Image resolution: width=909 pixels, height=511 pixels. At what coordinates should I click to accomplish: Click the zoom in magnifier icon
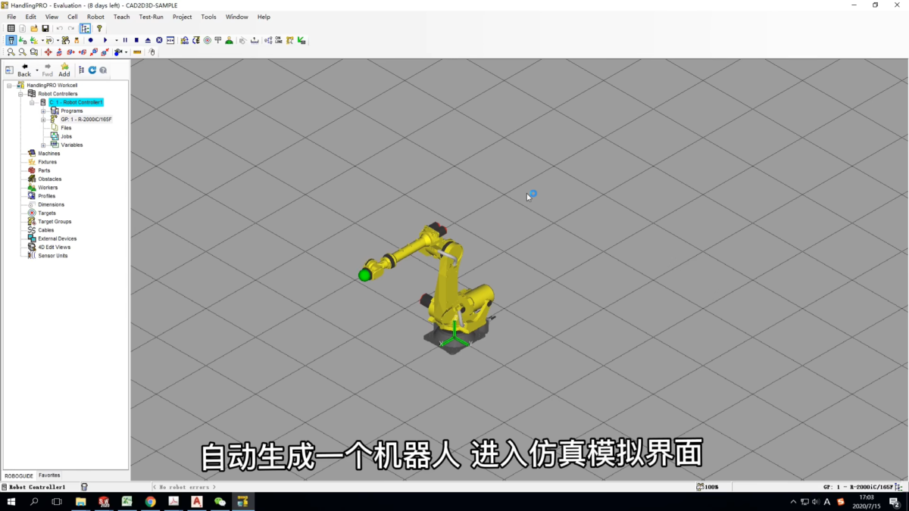point(11,52)
